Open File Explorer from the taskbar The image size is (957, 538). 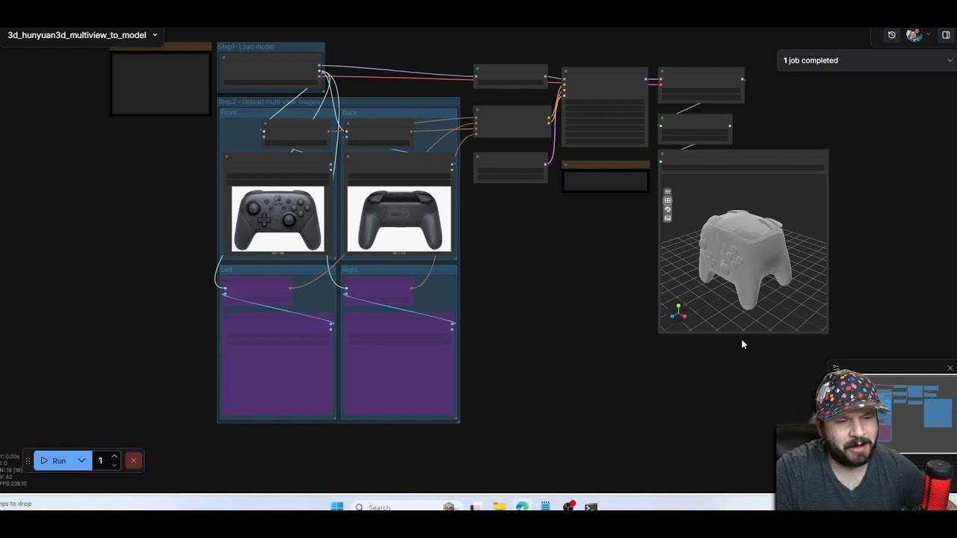(499, 507)
